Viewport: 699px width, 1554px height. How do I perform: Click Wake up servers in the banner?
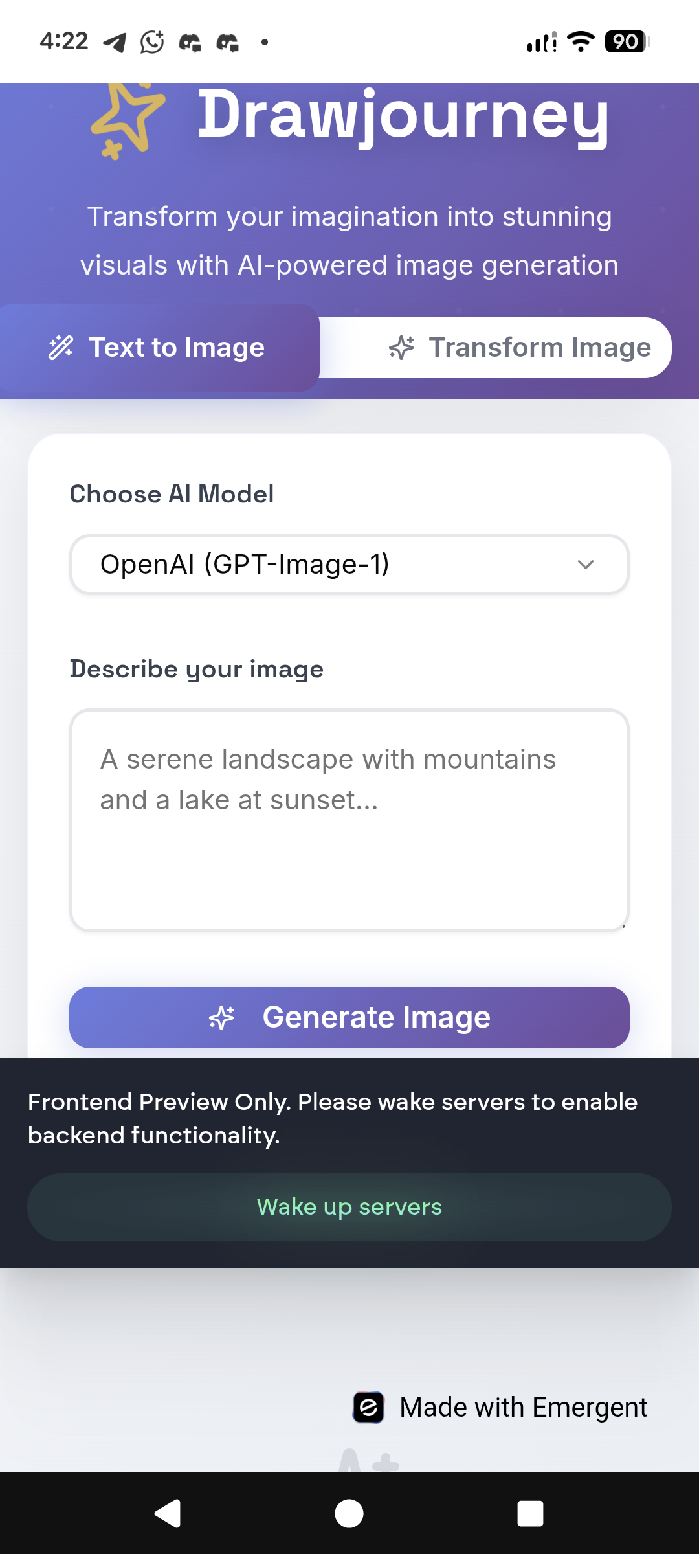[349, 1206]
